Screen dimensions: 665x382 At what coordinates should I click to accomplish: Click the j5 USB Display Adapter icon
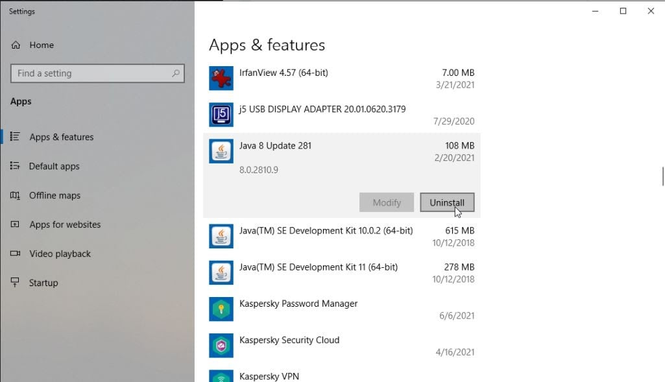click(221, 115)
